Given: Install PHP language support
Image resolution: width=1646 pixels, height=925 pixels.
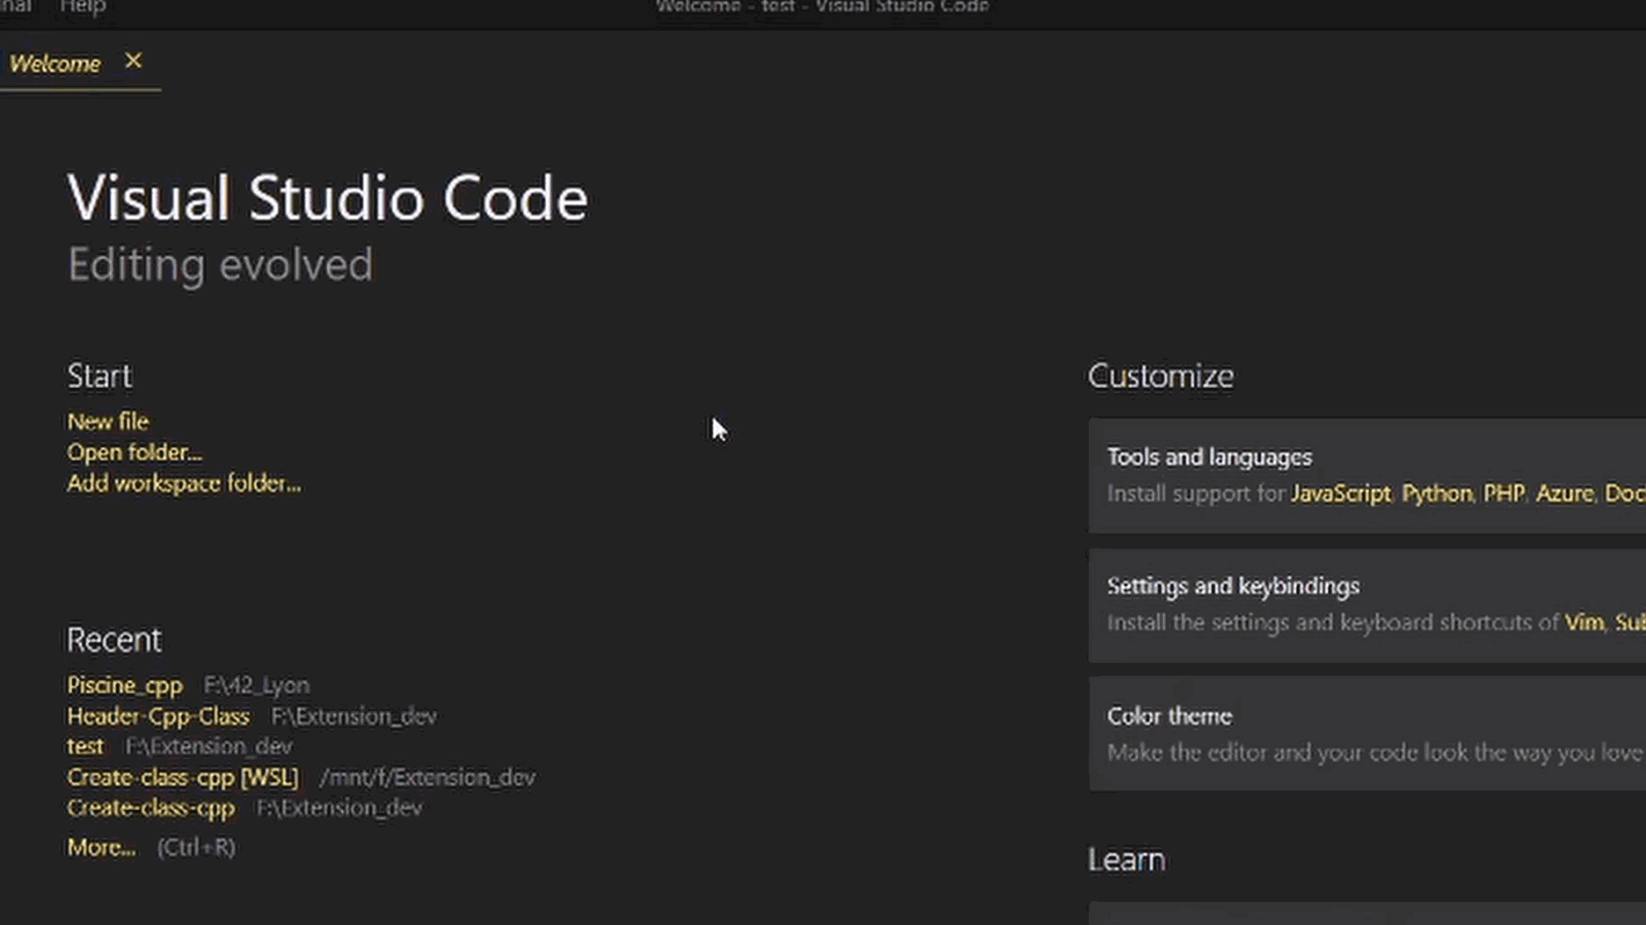Looking at the screenshot, I should point(1504,493).
